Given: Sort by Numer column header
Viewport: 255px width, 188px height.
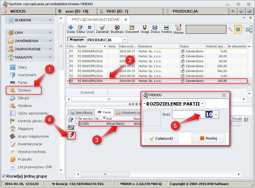Looking at the screenshot, I should pos(92,46).
